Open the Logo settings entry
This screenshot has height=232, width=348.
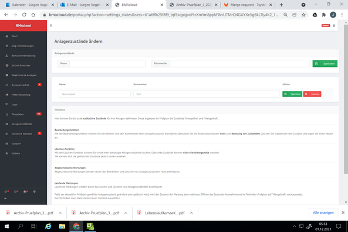15,105
